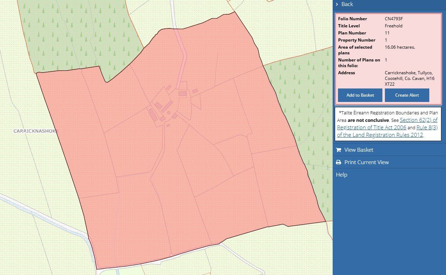446x275 pixels.
Task: Select the Add to Basket button
Action: pos(360,95)
